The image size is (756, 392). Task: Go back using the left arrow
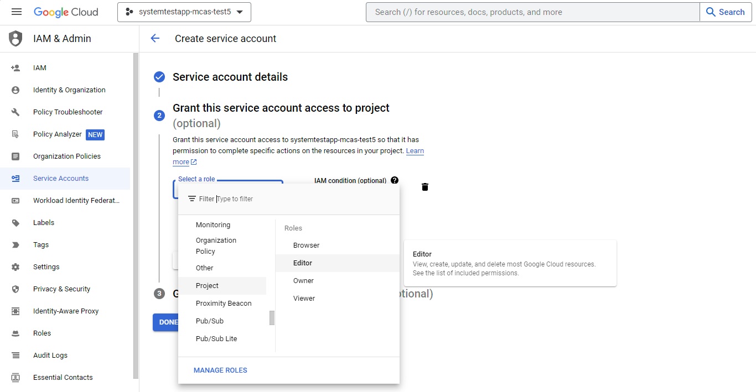155,38
